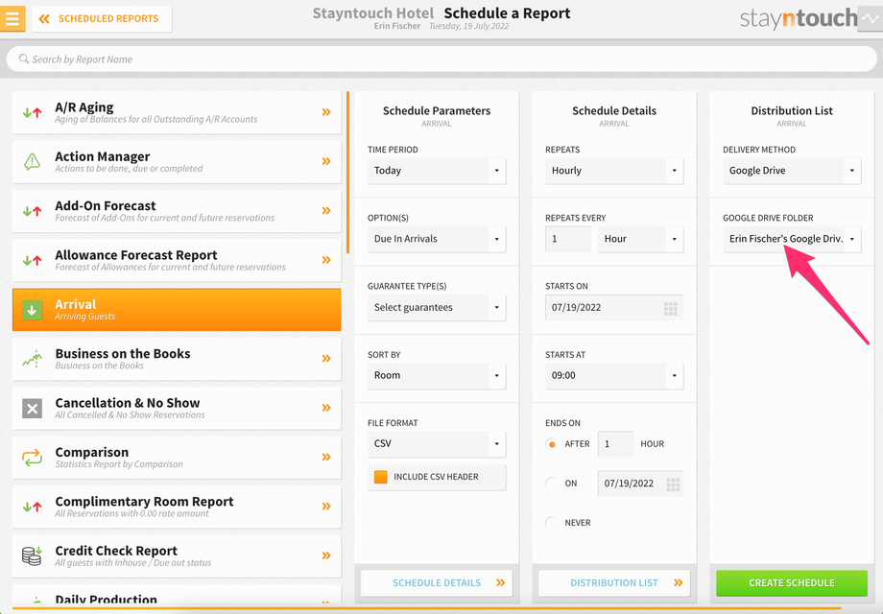The width and height of the screenshot is (883, 614).
Task: Select the A/R Aging report
Action: [x=177, y=112]
